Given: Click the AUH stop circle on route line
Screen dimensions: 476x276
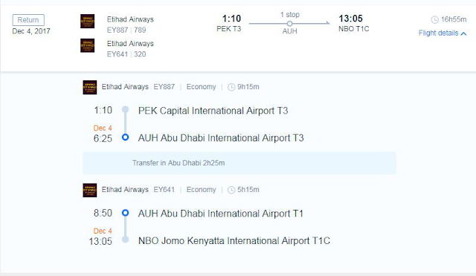Looking at the screenshot, I should [x=289, y=24].
